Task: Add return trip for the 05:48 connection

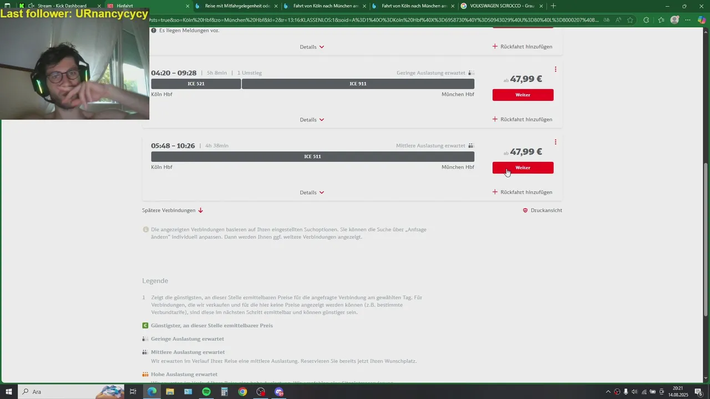Action: tap(522, 192)
